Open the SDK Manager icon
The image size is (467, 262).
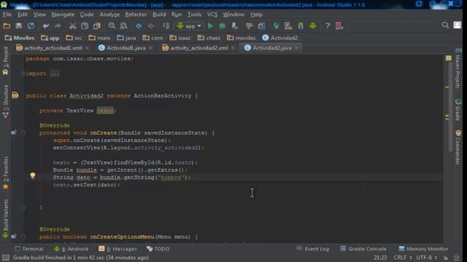pyautogui.click(x=301, y=26)
